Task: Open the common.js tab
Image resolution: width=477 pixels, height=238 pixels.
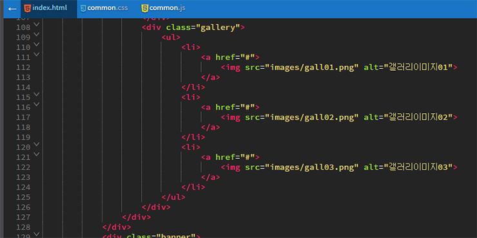Action: point(163,8)
